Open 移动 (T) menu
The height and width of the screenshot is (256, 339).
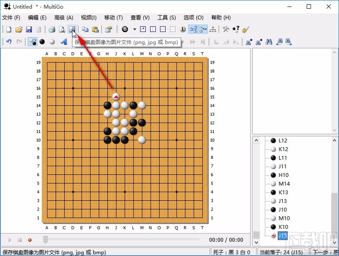click(113, 18)
